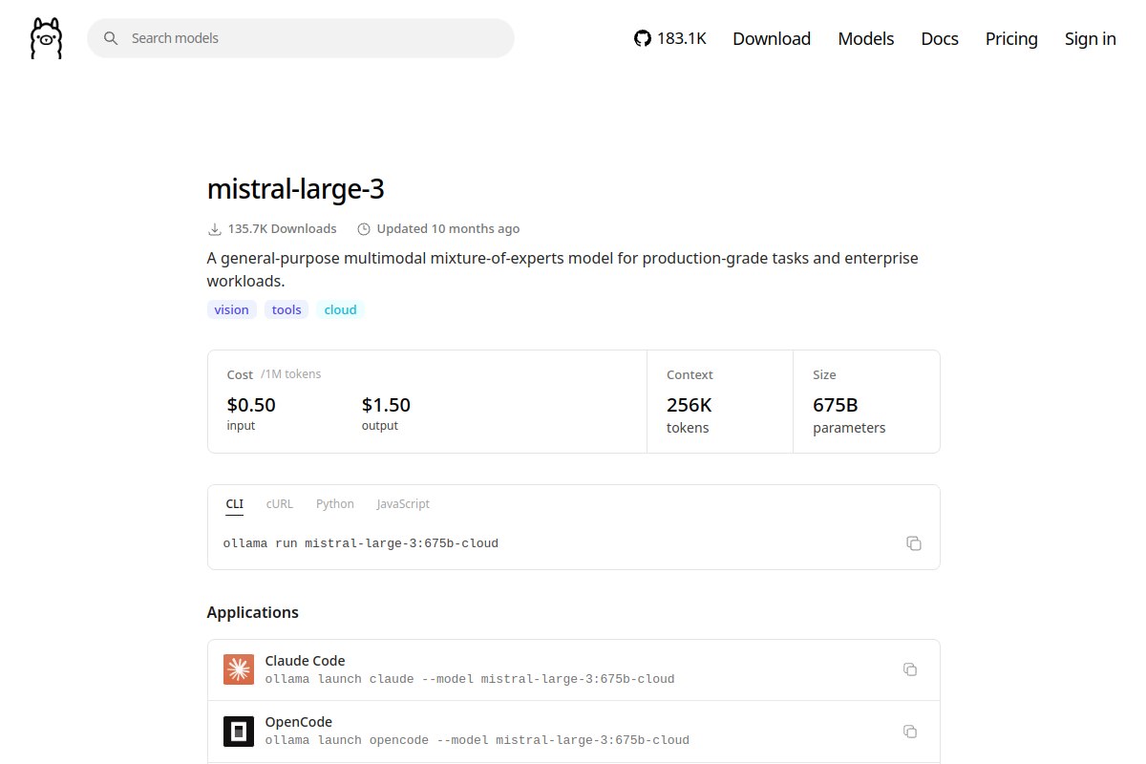Switch to the JavaScript tab

403,504
